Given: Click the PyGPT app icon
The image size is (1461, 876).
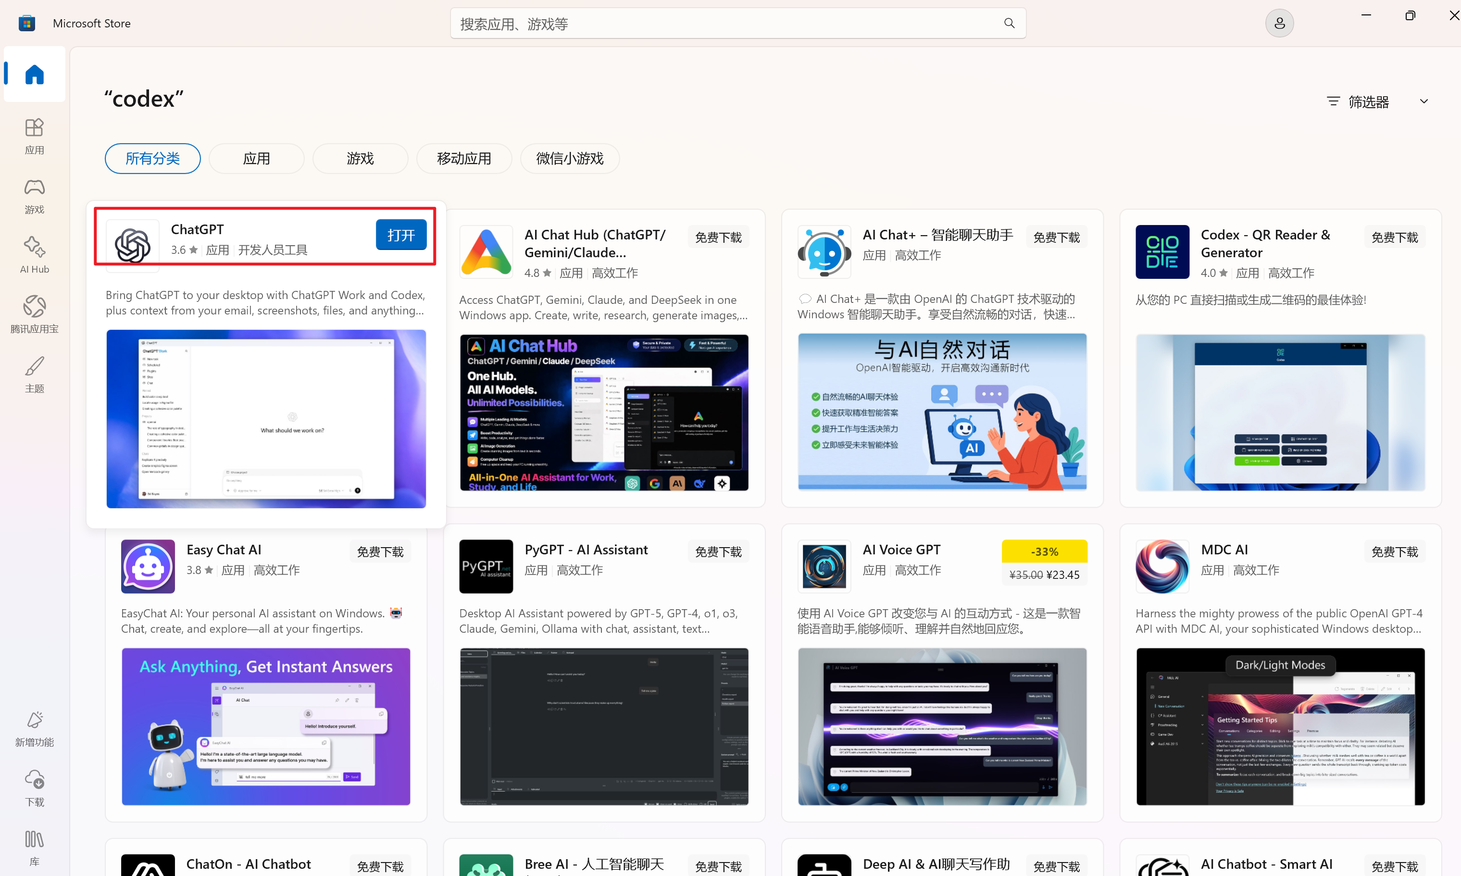Looking at the screenshot, I should [x=486, y=567].
